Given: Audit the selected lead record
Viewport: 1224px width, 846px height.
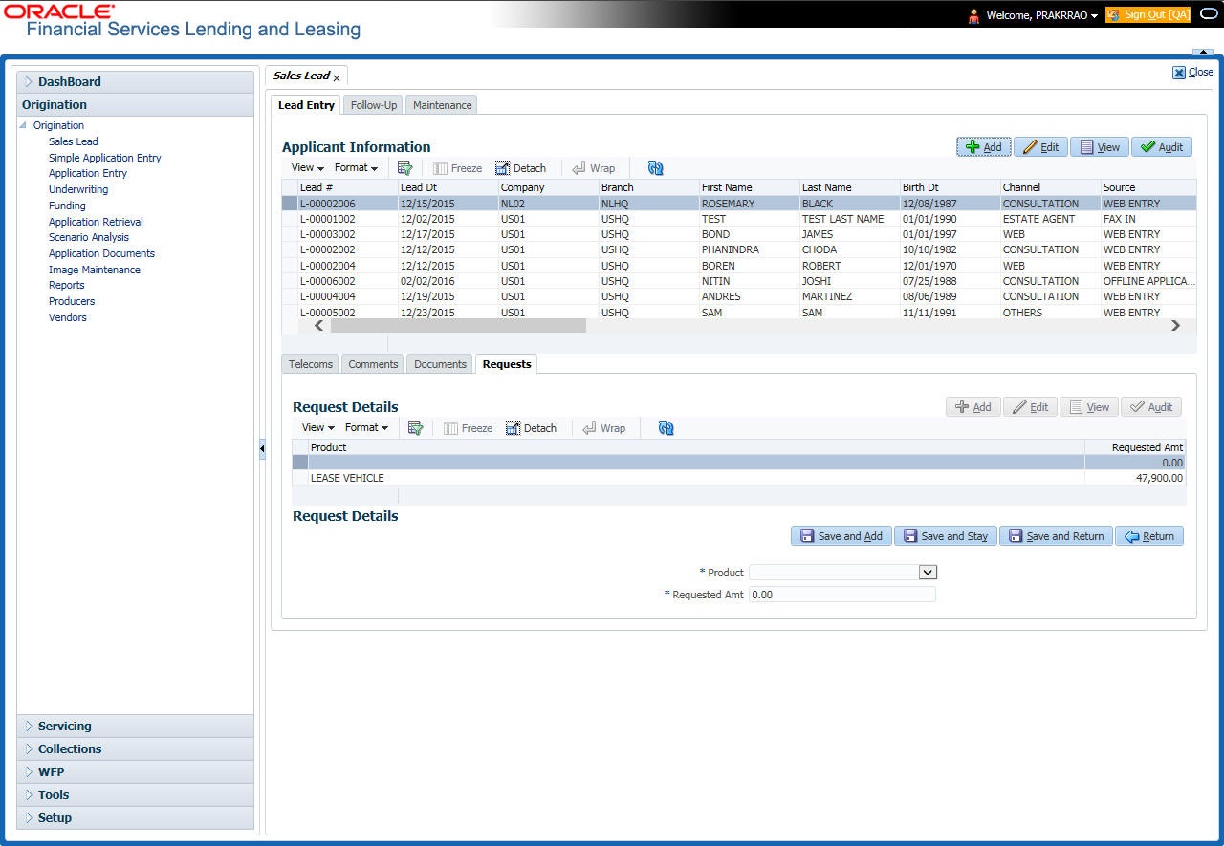Looking at the screenshot, I should (1162, 146).
